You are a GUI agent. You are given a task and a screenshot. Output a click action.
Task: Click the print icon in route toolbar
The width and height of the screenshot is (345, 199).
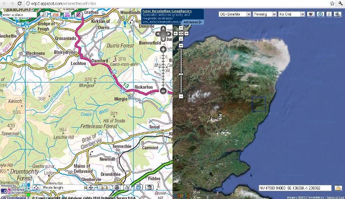[x=117, y=187]
